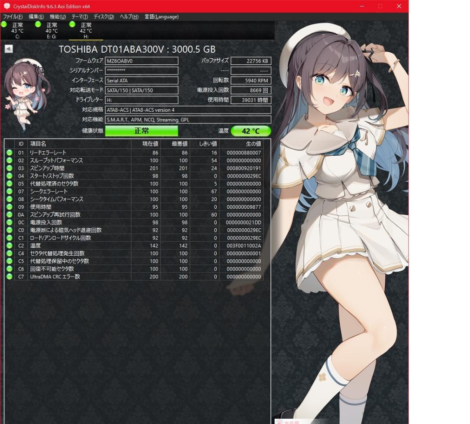Click the green status indicator for drive C:

click(x=3, y=25)
